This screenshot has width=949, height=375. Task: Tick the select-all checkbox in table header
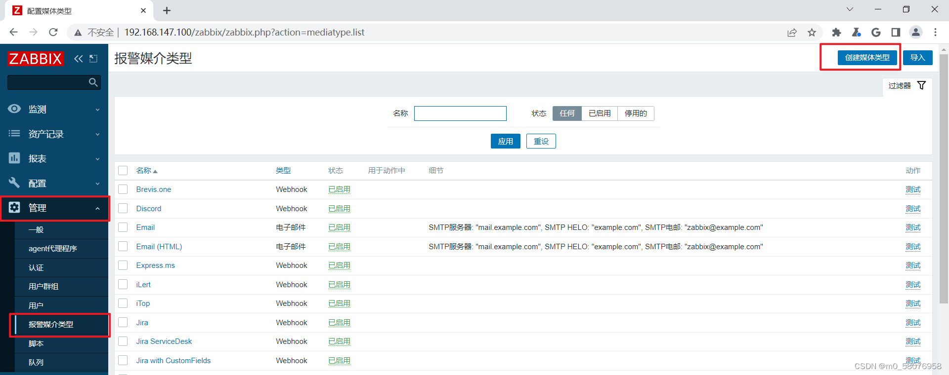coord(123,170)
